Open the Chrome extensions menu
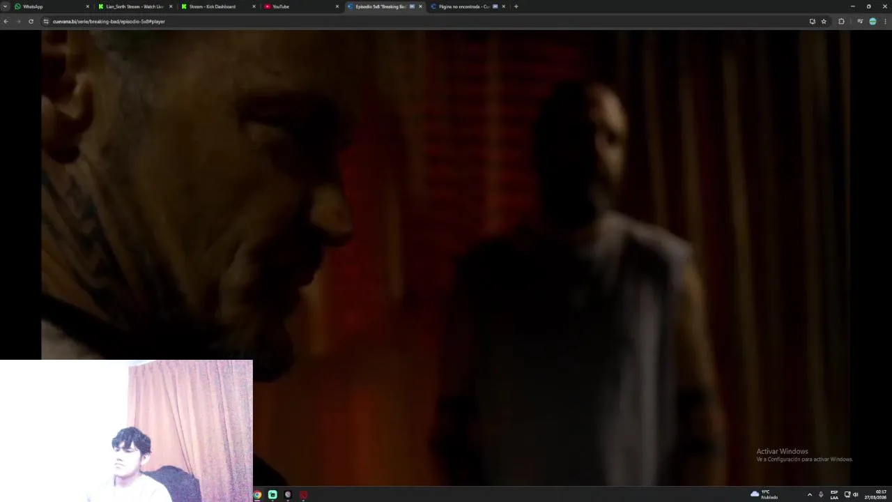This screenshot has height=502, width=892. tap(841, 22)
